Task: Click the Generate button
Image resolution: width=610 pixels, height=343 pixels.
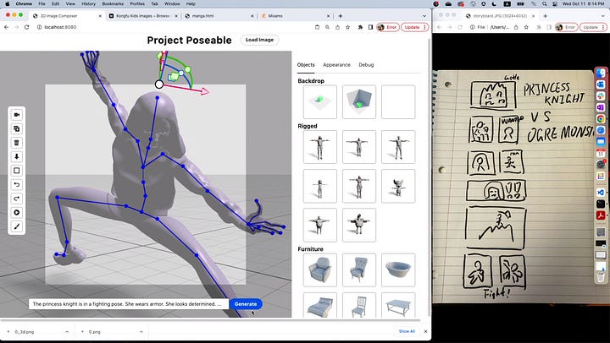Action: point(246,304)
